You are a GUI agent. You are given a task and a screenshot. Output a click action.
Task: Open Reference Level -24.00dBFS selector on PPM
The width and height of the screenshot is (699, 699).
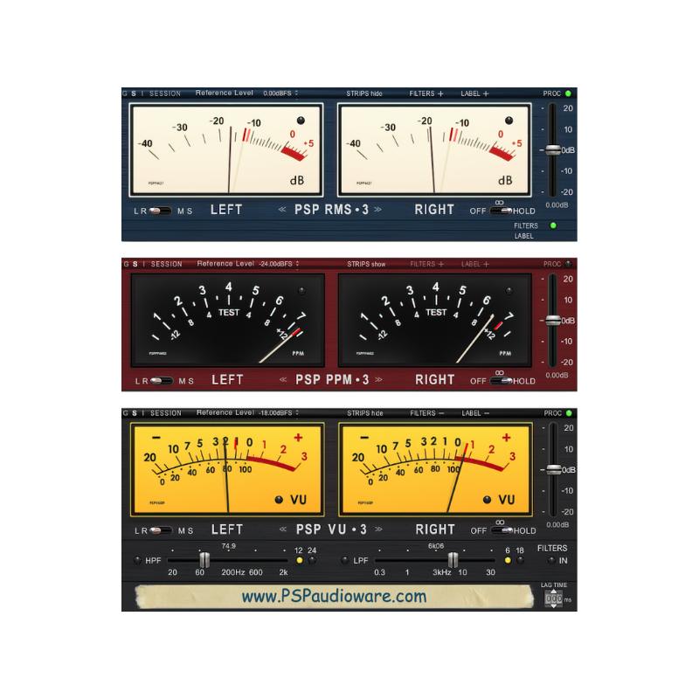(x=279, y=264)
